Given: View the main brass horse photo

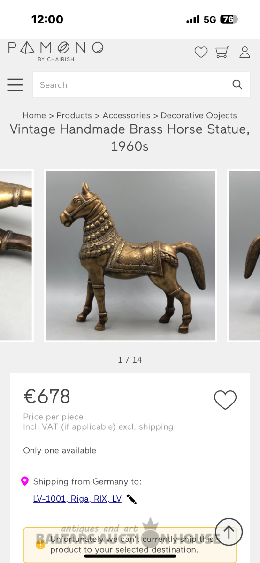Looking at the screenshot, I should (x=130, y=256).
